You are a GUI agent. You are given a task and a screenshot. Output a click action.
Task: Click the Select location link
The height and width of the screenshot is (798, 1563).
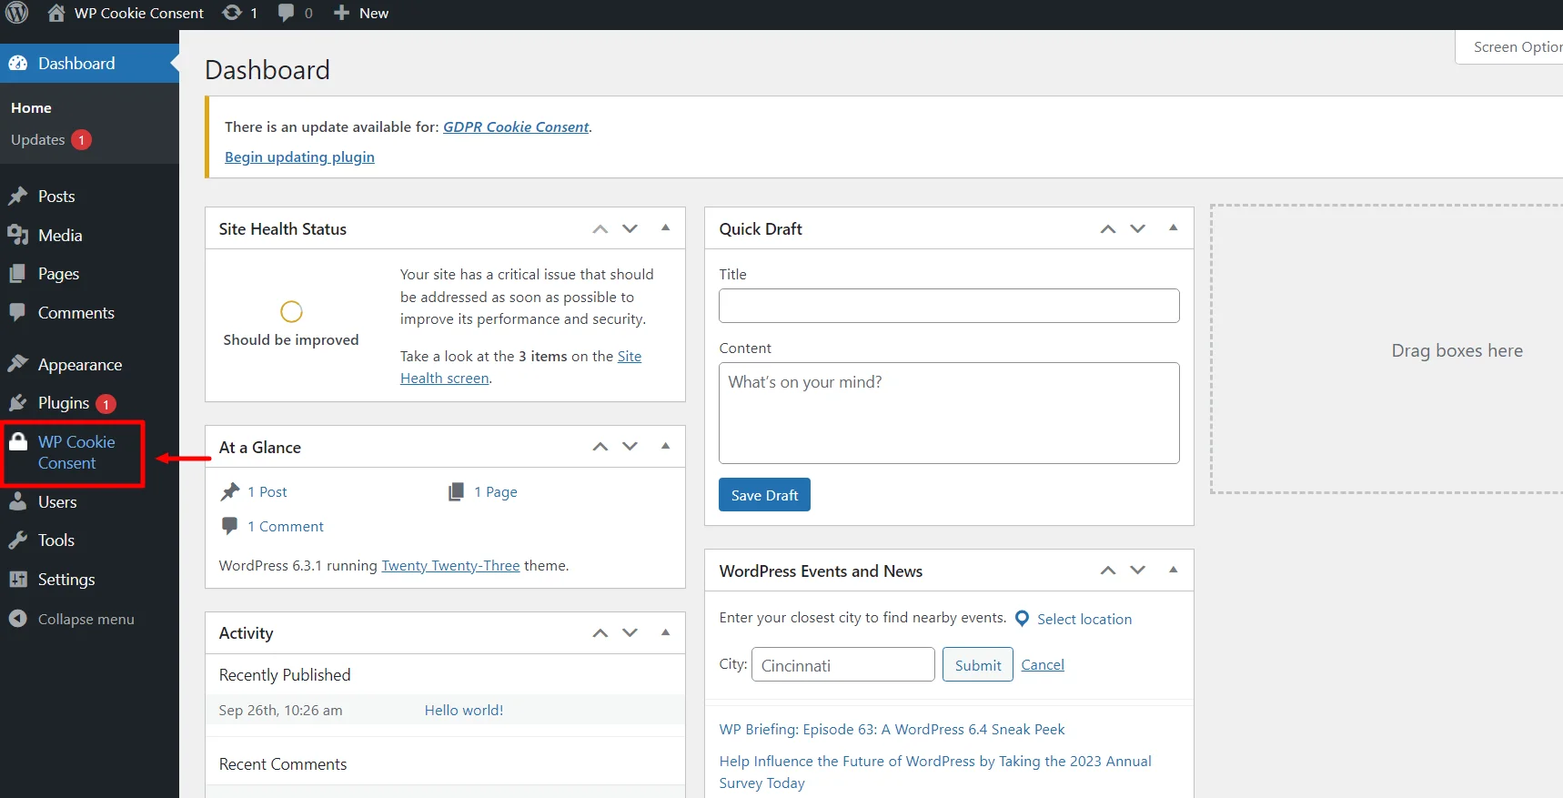pos(1084,619)
